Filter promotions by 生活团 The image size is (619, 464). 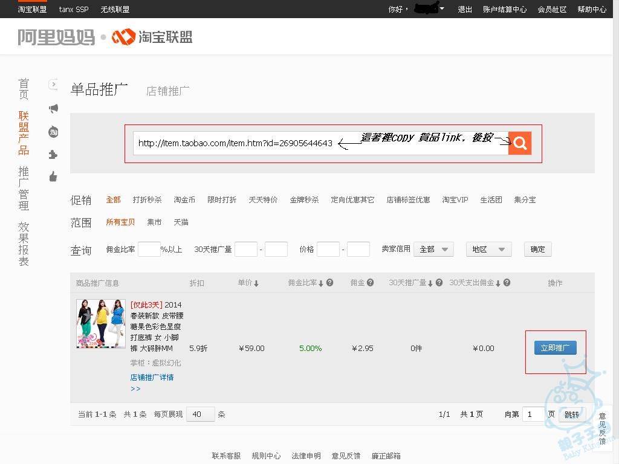pos(491,199)
